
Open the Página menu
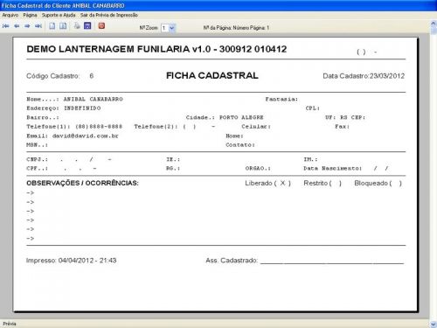coord(30,15)
